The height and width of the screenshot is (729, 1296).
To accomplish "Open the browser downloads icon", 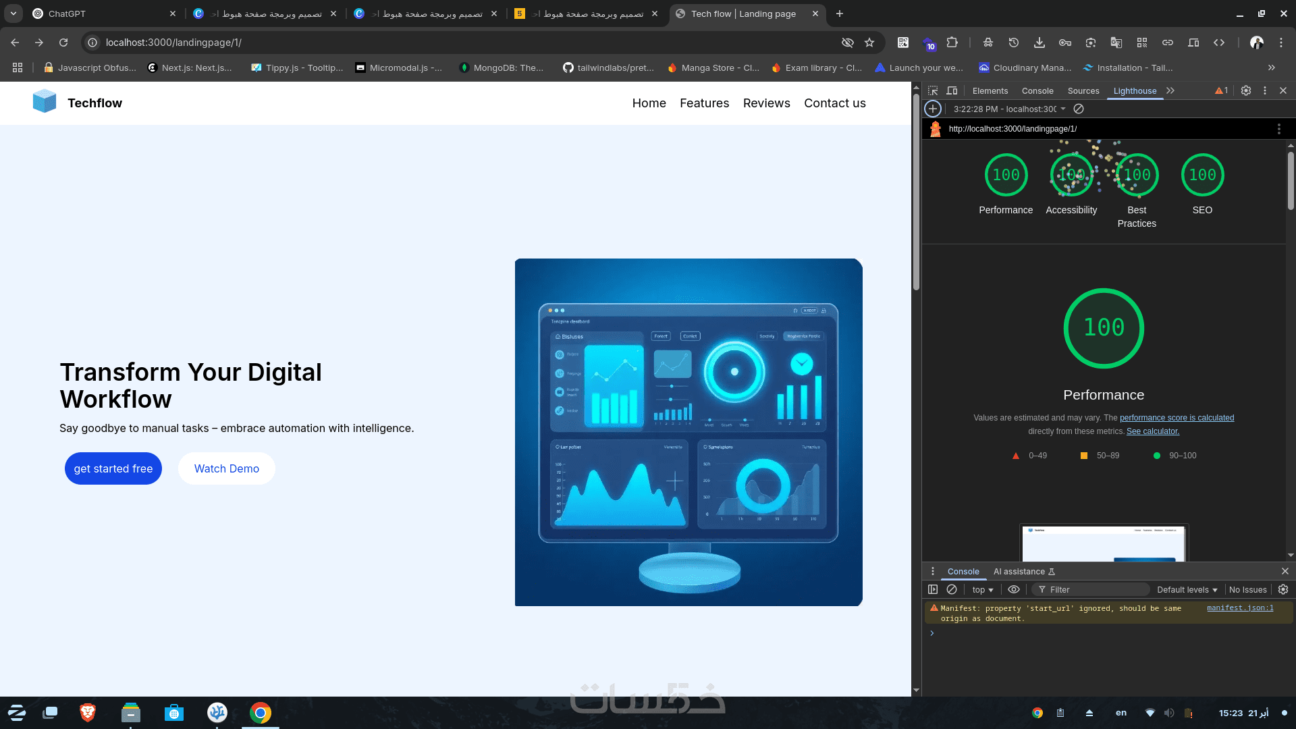I will [1039, 43].
